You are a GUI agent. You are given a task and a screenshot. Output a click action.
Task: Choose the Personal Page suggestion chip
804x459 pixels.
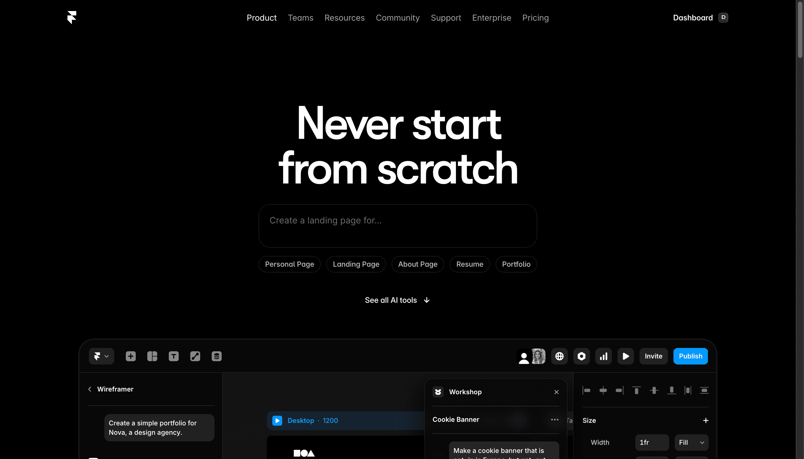click(x=290, y=264)
